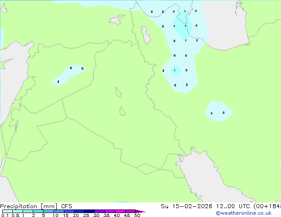Viewport: 281px width, 217px height.
Task: Click the "0.1" legend scale label
Action: [x=5, y=215]
